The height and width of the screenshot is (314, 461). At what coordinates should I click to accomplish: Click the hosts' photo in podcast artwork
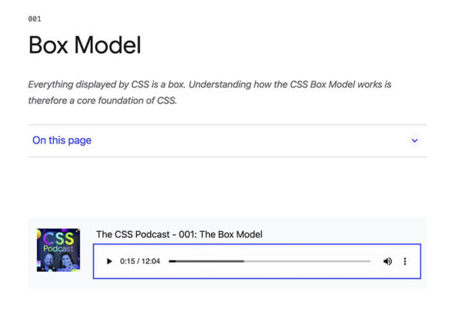[x=58, y=262]
